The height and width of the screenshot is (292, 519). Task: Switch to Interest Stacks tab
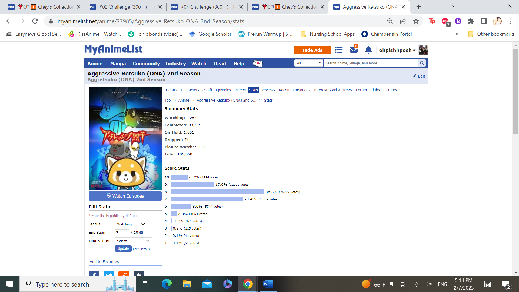tap(327, 90)
